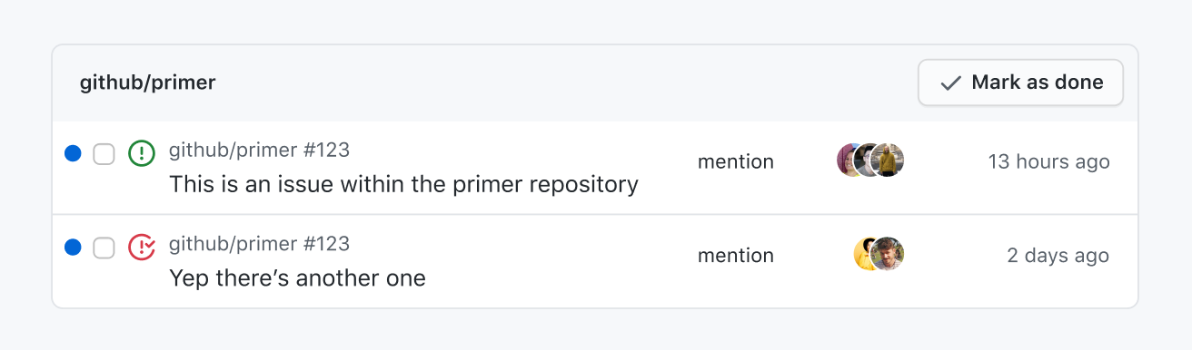The height and width of the screenshot is (350, 1192).
Task: Select the first avatar in the first row
Action: (x=847, y=160)
